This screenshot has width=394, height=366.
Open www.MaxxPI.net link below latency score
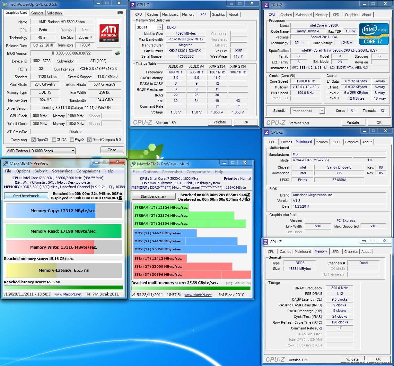click(x=68, y=294)
